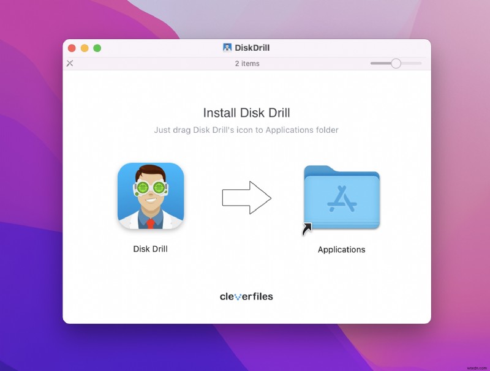This screenshot has width=490, height=371.
Task: Click the DiskDrill icon in the title bar
Action: click(x=226, y=47)
